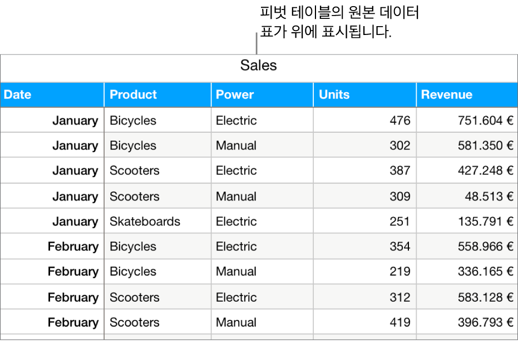Select the 302 units cell
This screenshot has width=518, height=341.
click(399, 146)
